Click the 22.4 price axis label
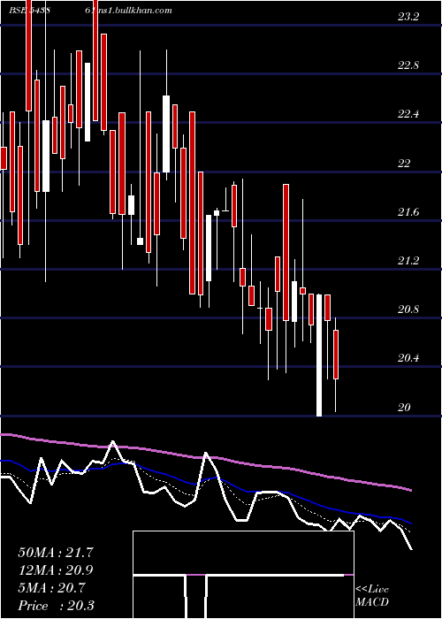The height and width of the screenshot is (619, 442). (408, 114)
